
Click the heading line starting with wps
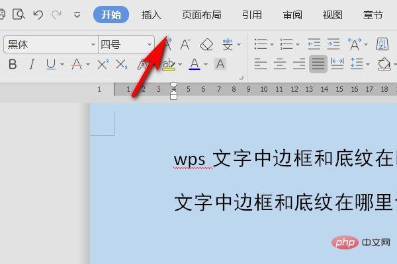click(285, 158)
